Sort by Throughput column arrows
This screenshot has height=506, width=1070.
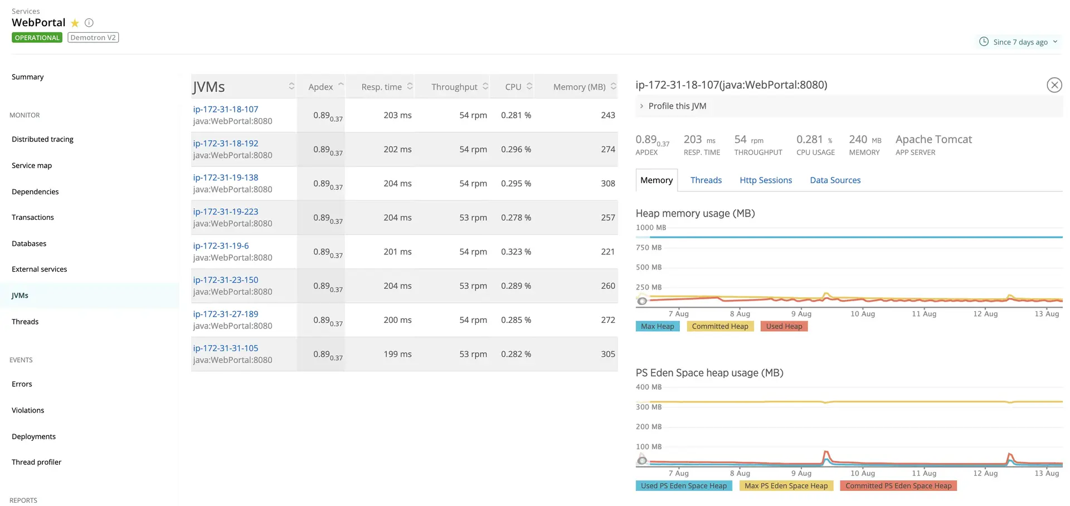[x=485, y=86]
